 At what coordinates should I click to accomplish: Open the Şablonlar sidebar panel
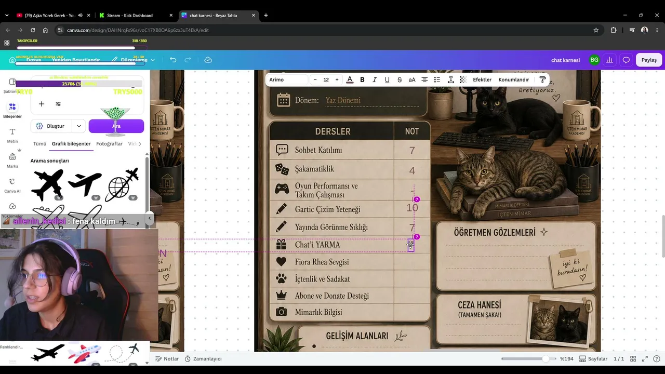click(12, 86)
